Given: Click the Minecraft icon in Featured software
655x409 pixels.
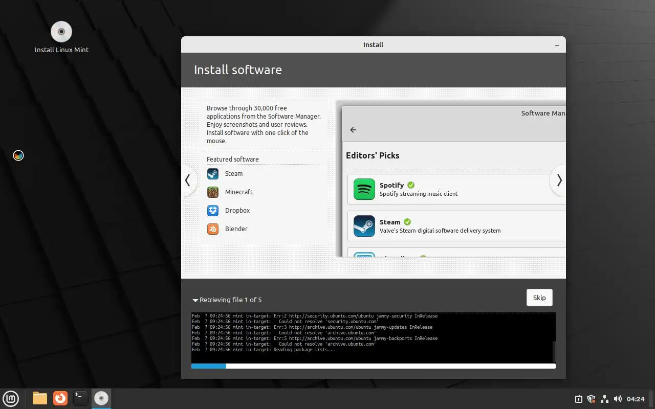Looking at the screenshot, I should 213,192.
